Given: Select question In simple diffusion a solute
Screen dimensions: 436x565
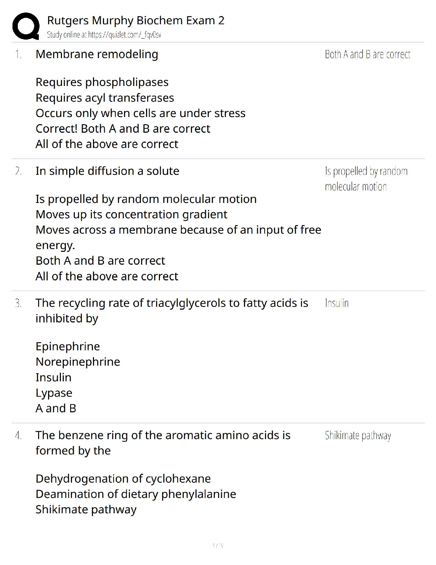Looking at the screenshot, I should click(x=107, y=171).
